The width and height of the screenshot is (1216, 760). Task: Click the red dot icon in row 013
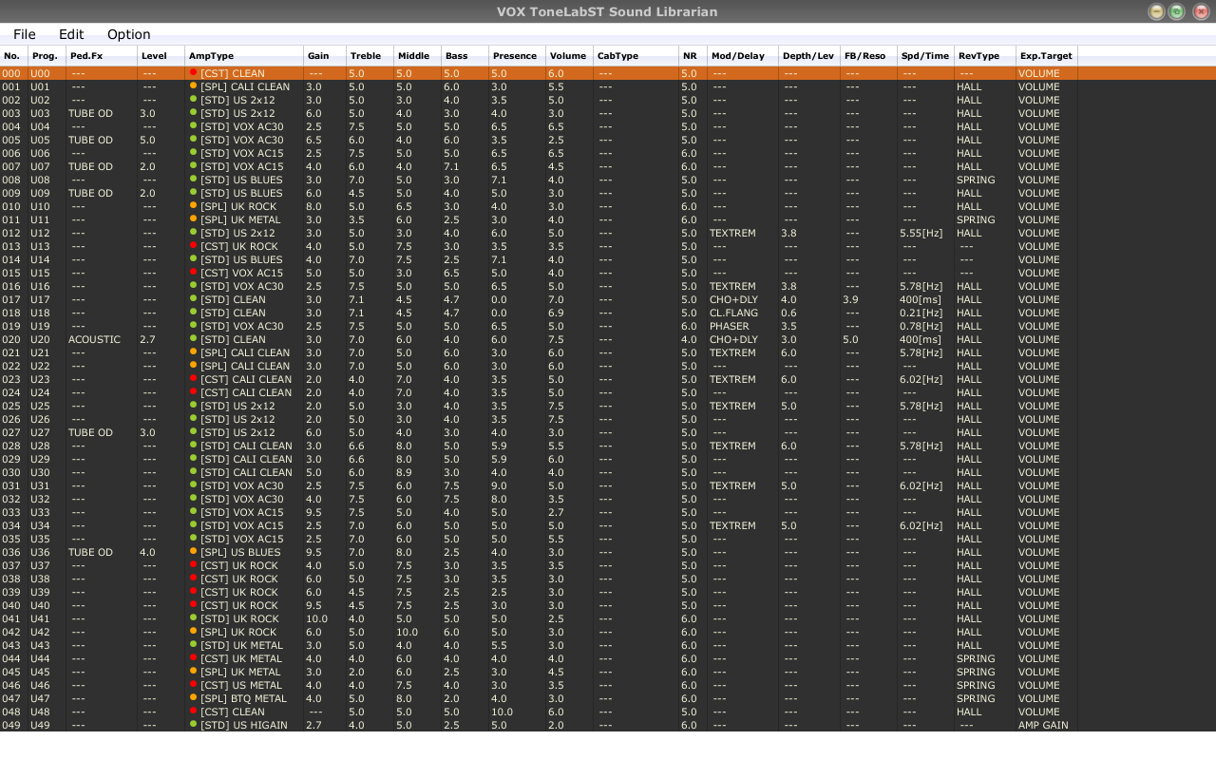pyautogui.click(x=194, y=245)
